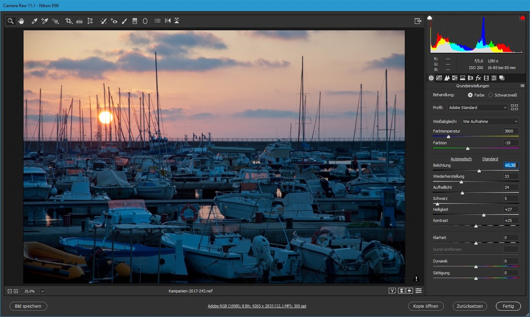Click the Automatisch link above Belichtung

pos(461,158)
